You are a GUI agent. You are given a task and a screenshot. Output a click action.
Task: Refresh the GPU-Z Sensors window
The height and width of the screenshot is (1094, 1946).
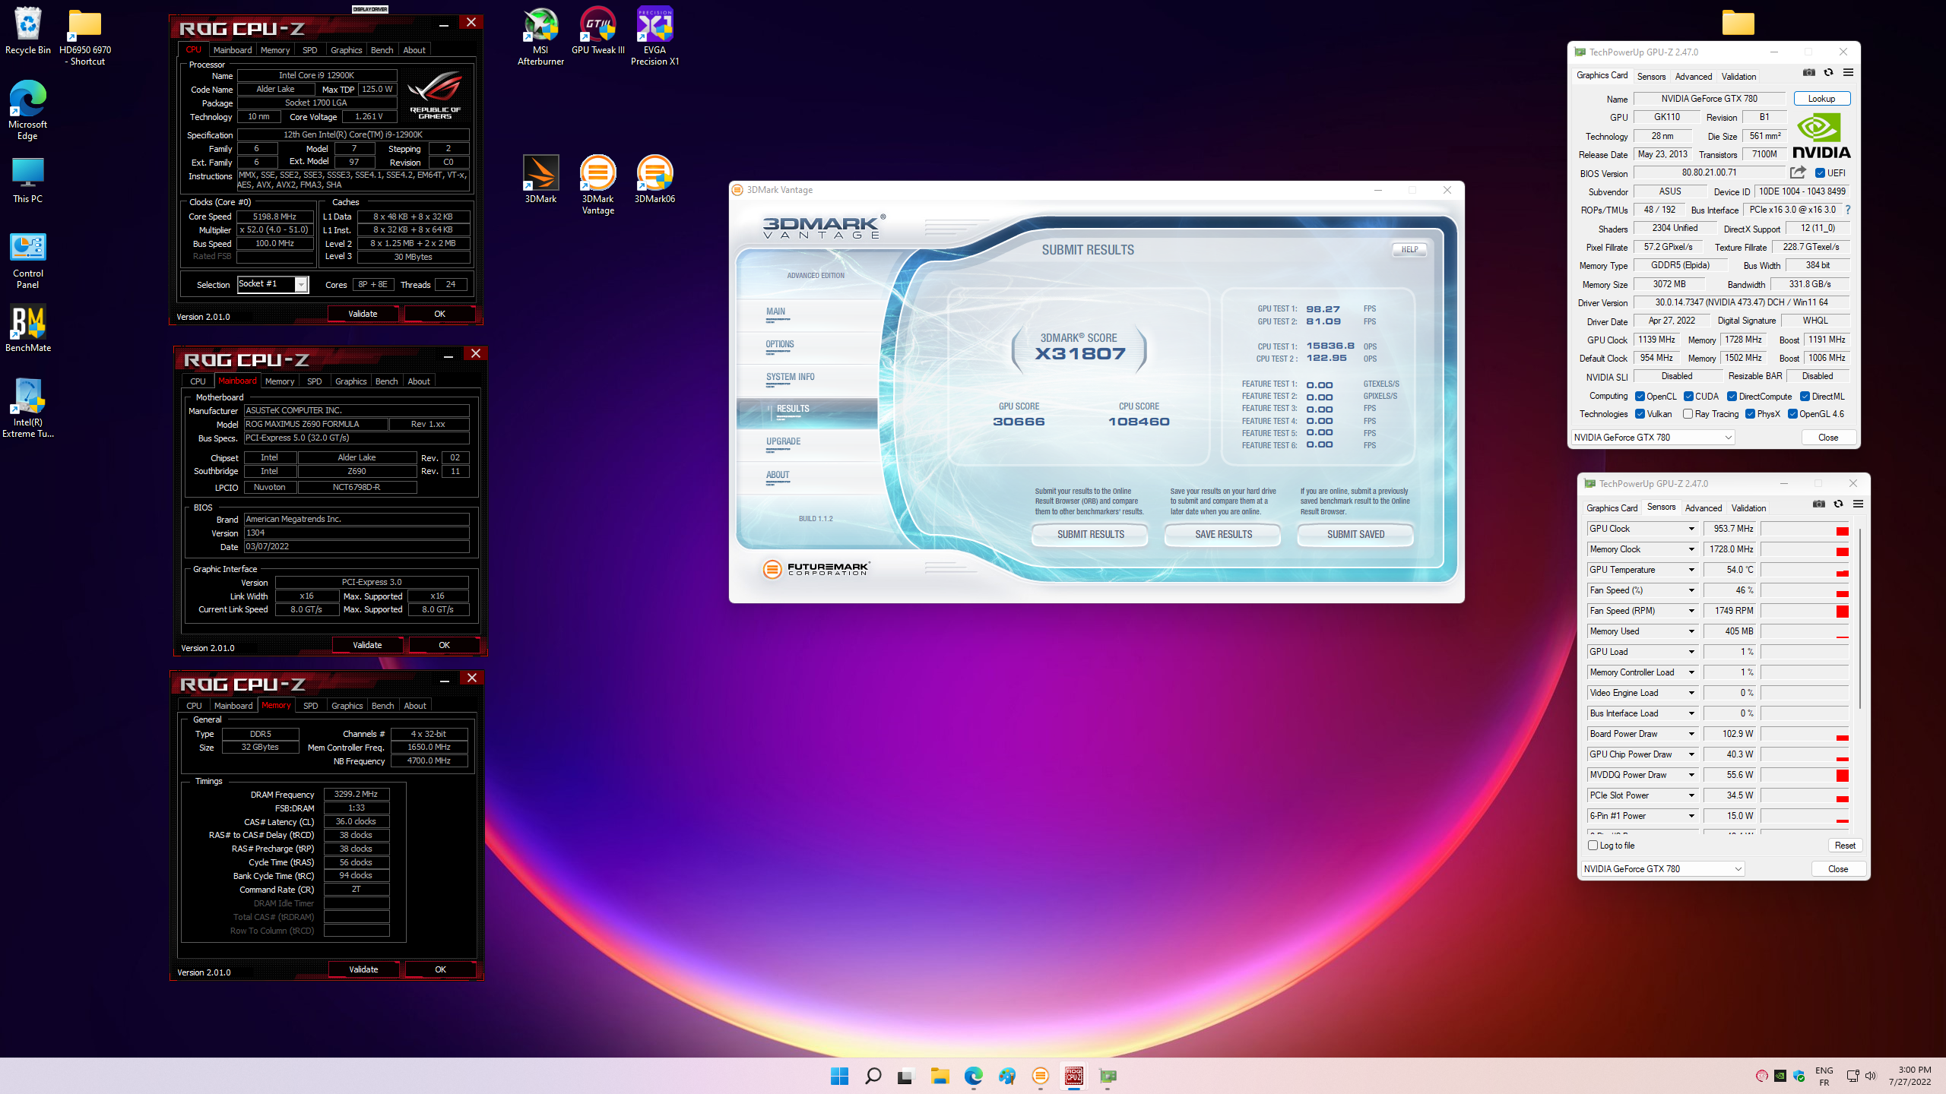(1838, 504)
